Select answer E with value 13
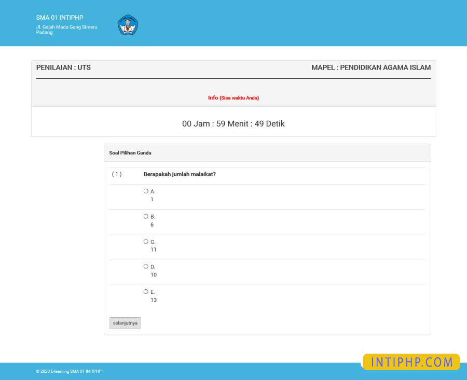 pos(146,291)
